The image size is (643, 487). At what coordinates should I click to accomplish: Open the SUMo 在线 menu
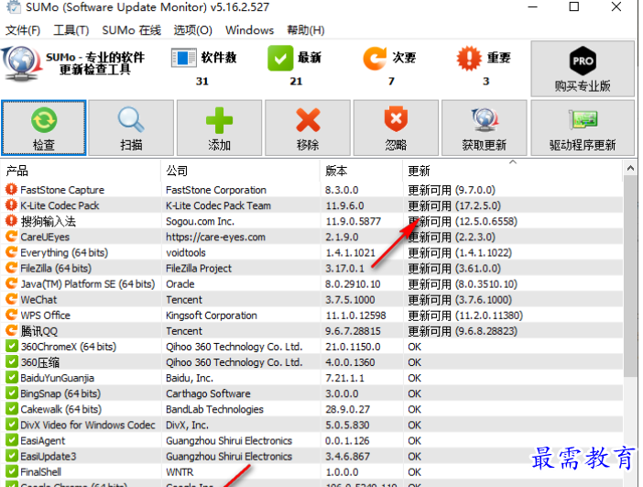(x=131, y=30)
